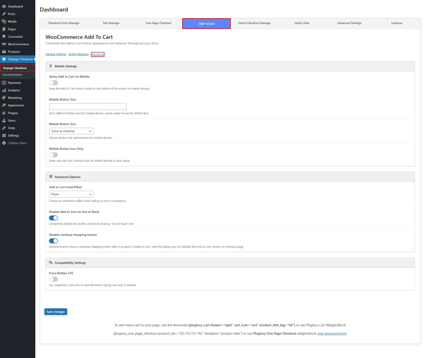Click the Mobile Settings phone icon
Viewport: 424px width, 358px height.
click(x=51, y=66)
